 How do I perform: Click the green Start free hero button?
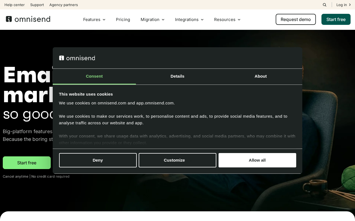click(x=27, y=163)
